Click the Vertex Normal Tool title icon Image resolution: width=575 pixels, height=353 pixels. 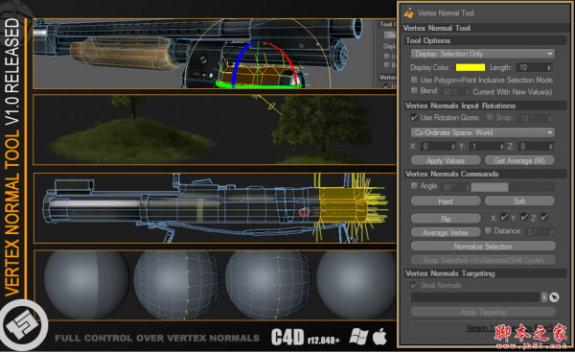point(408,13)
